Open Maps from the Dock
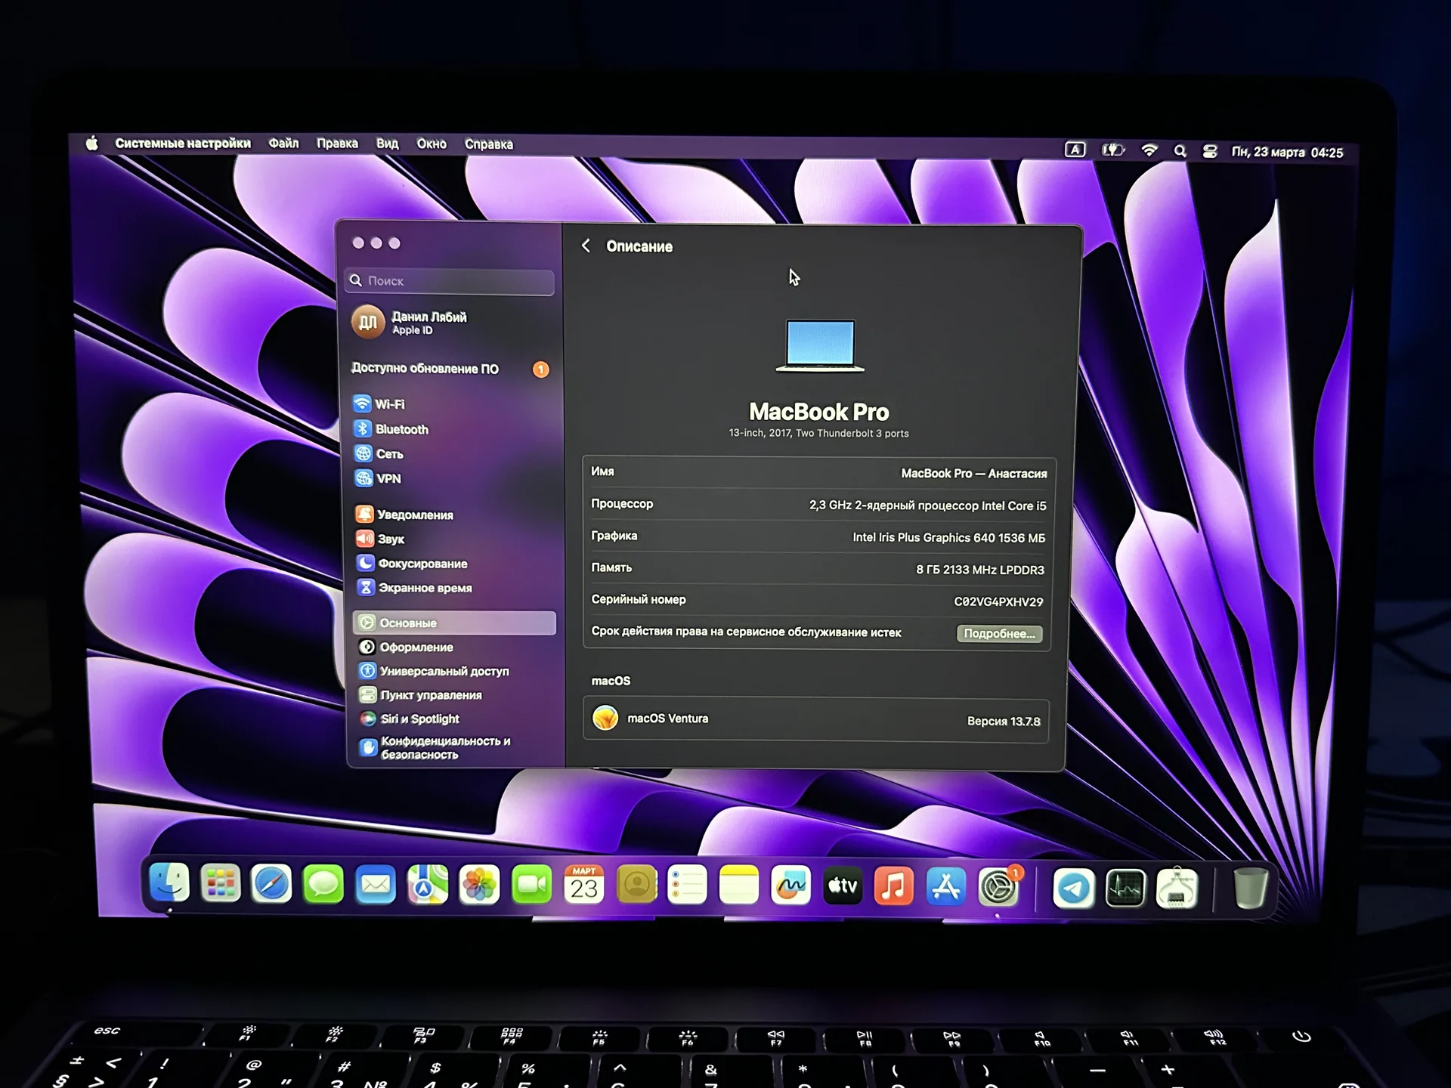1451x1088 pixels. pos(428,884)
